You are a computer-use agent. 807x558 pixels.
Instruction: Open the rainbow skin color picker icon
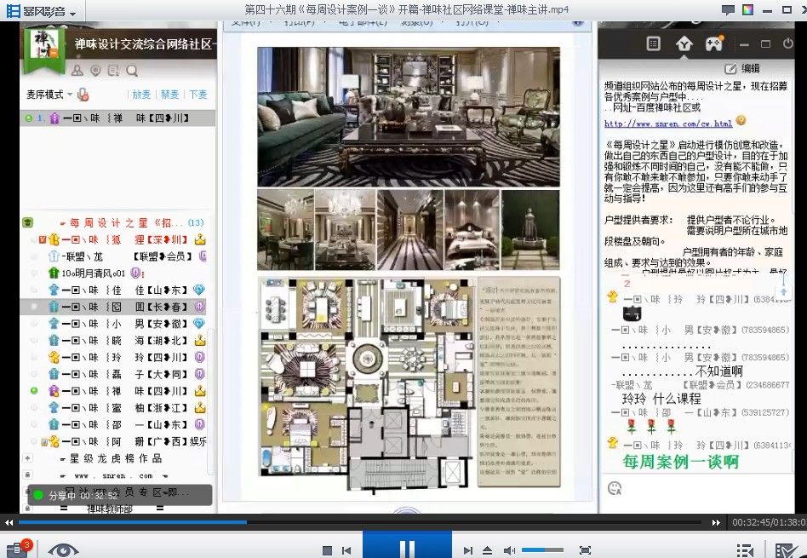747,9
